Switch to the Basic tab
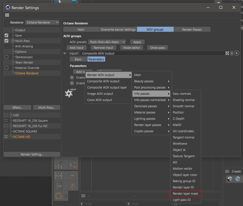 coord(78,59)
